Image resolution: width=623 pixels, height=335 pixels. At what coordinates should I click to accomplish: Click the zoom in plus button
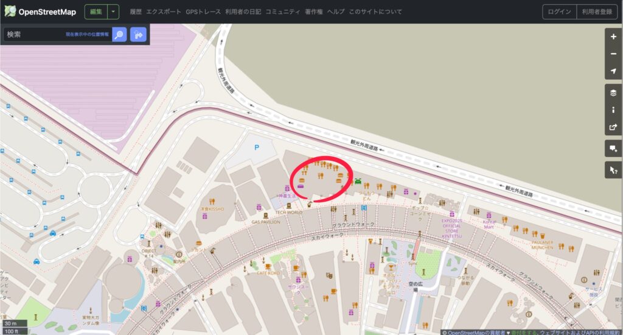click(613, 37)
